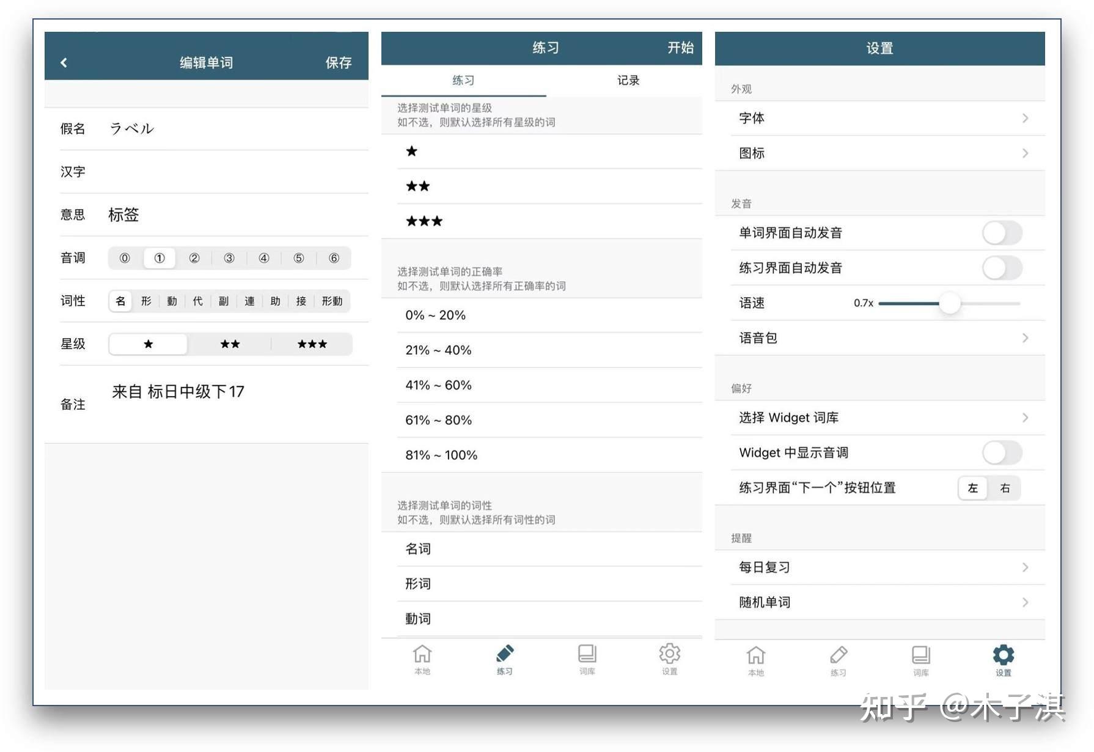The image size is (1094, 752).
Task: Open 图标 settings chevron
Action: pyautogui.click(x=1025, y=153)
